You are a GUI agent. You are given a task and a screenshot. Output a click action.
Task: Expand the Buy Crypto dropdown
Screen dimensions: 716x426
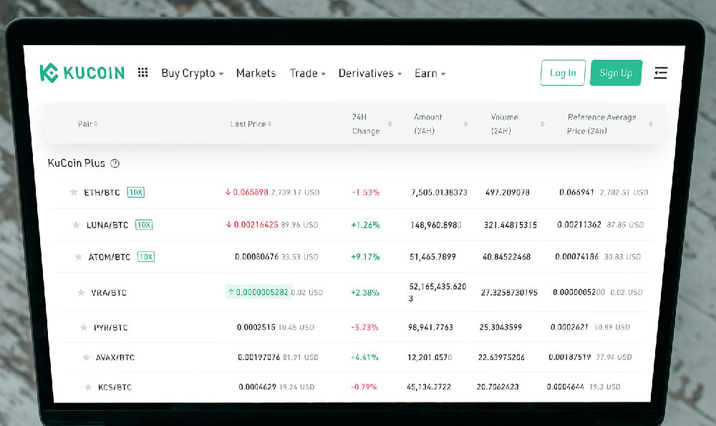tap(192, 73)
